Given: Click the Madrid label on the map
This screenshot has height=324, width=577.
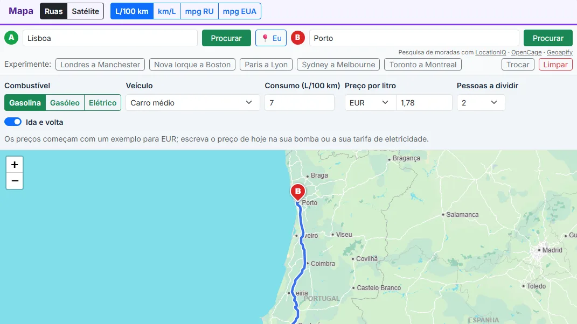Looking at the screenshot, I should coord(552,250).
